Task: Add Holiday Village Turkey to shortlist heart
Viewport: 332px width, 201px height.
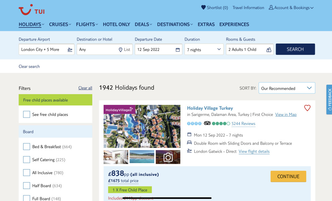Action: pos(307,108)
